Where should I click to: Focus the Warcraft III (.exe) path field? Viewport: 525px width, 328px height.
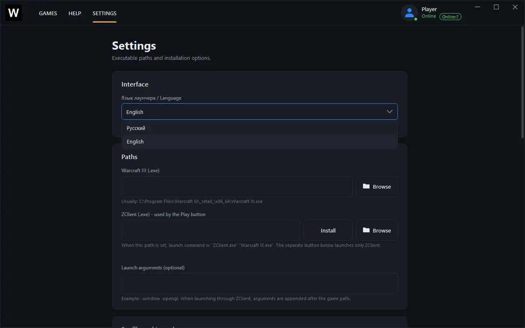[237, 187]
